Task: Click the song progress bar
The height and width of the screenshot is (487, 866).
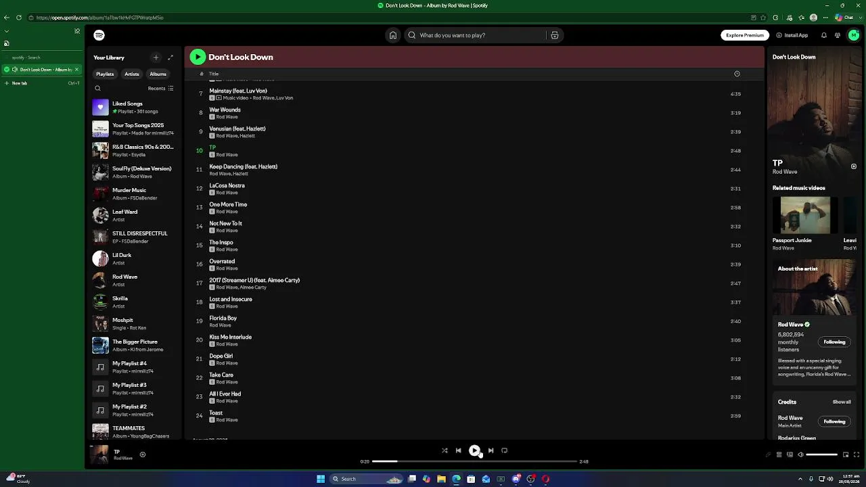Action: (474, 461)
